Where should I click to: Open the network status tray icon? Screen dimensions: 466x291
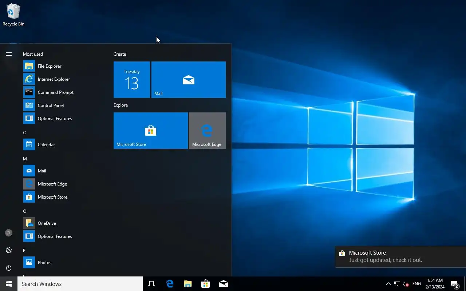pyautogui.click(x=397, y=284)
